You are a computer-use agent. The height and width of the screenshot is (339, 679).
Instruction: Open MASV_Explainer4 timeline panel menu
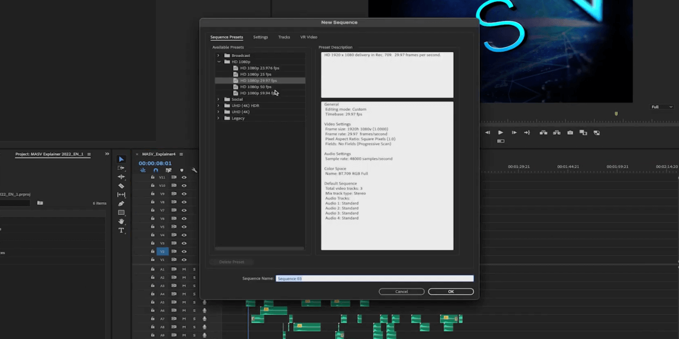pyautogui.click(x=182, y=154)
